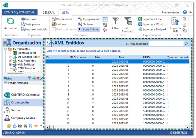The height and width of the screenshot is (138, 196).
Task: Click the Imprimir printer icon
Action: pos(22,19)
